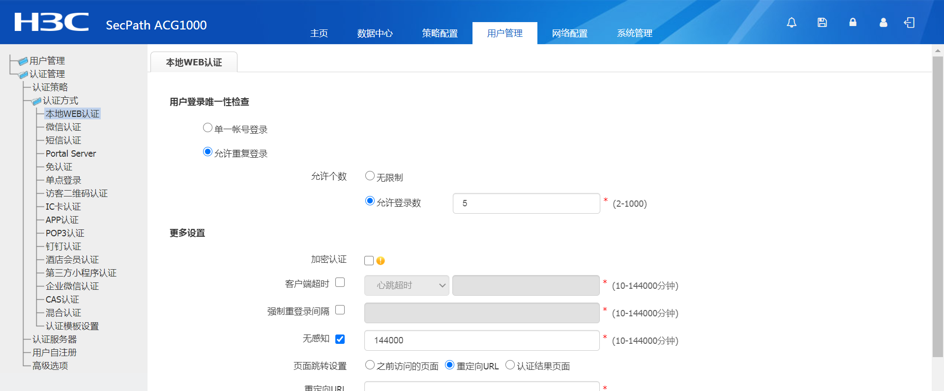Screen dimensions: 944x391
Task: Click the lock icon in header
Action: click(x=853, y=23)
